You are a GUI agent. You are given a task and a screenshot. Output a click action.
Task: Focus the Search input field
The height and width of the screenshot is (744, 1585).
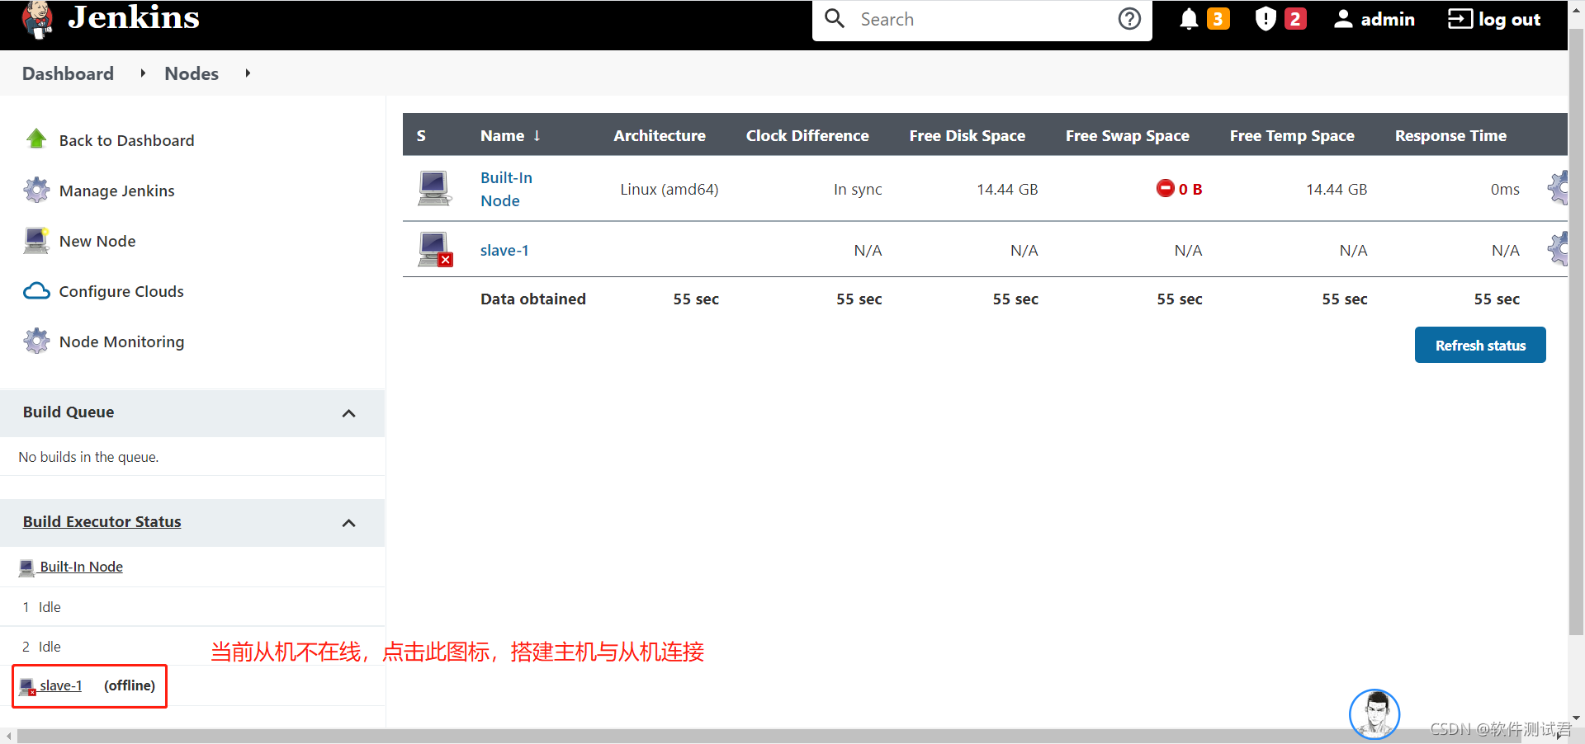(982, 20)
